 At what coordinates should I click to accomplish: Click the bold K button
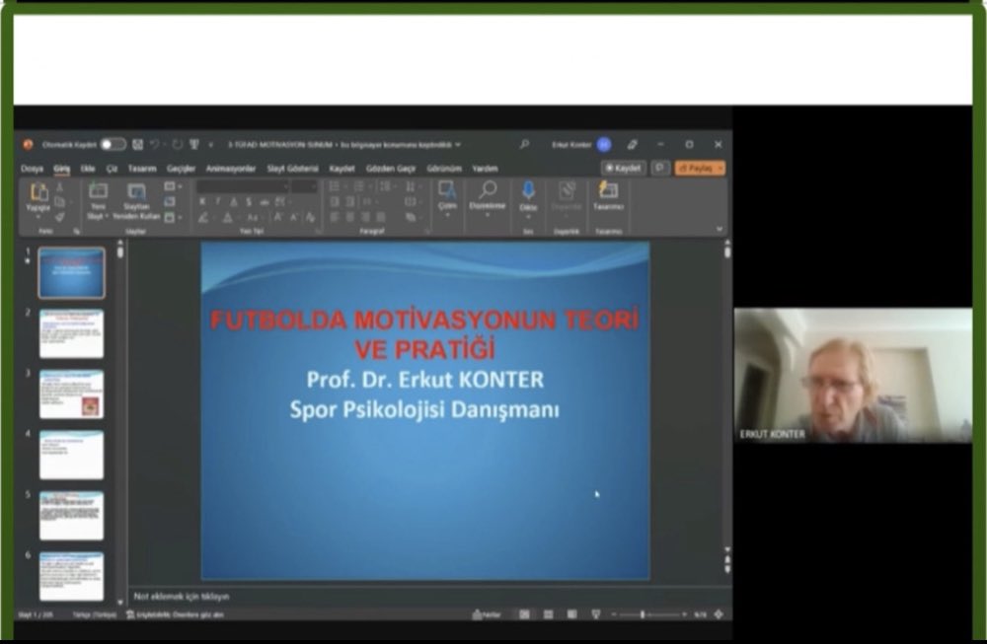coord(202,202)
